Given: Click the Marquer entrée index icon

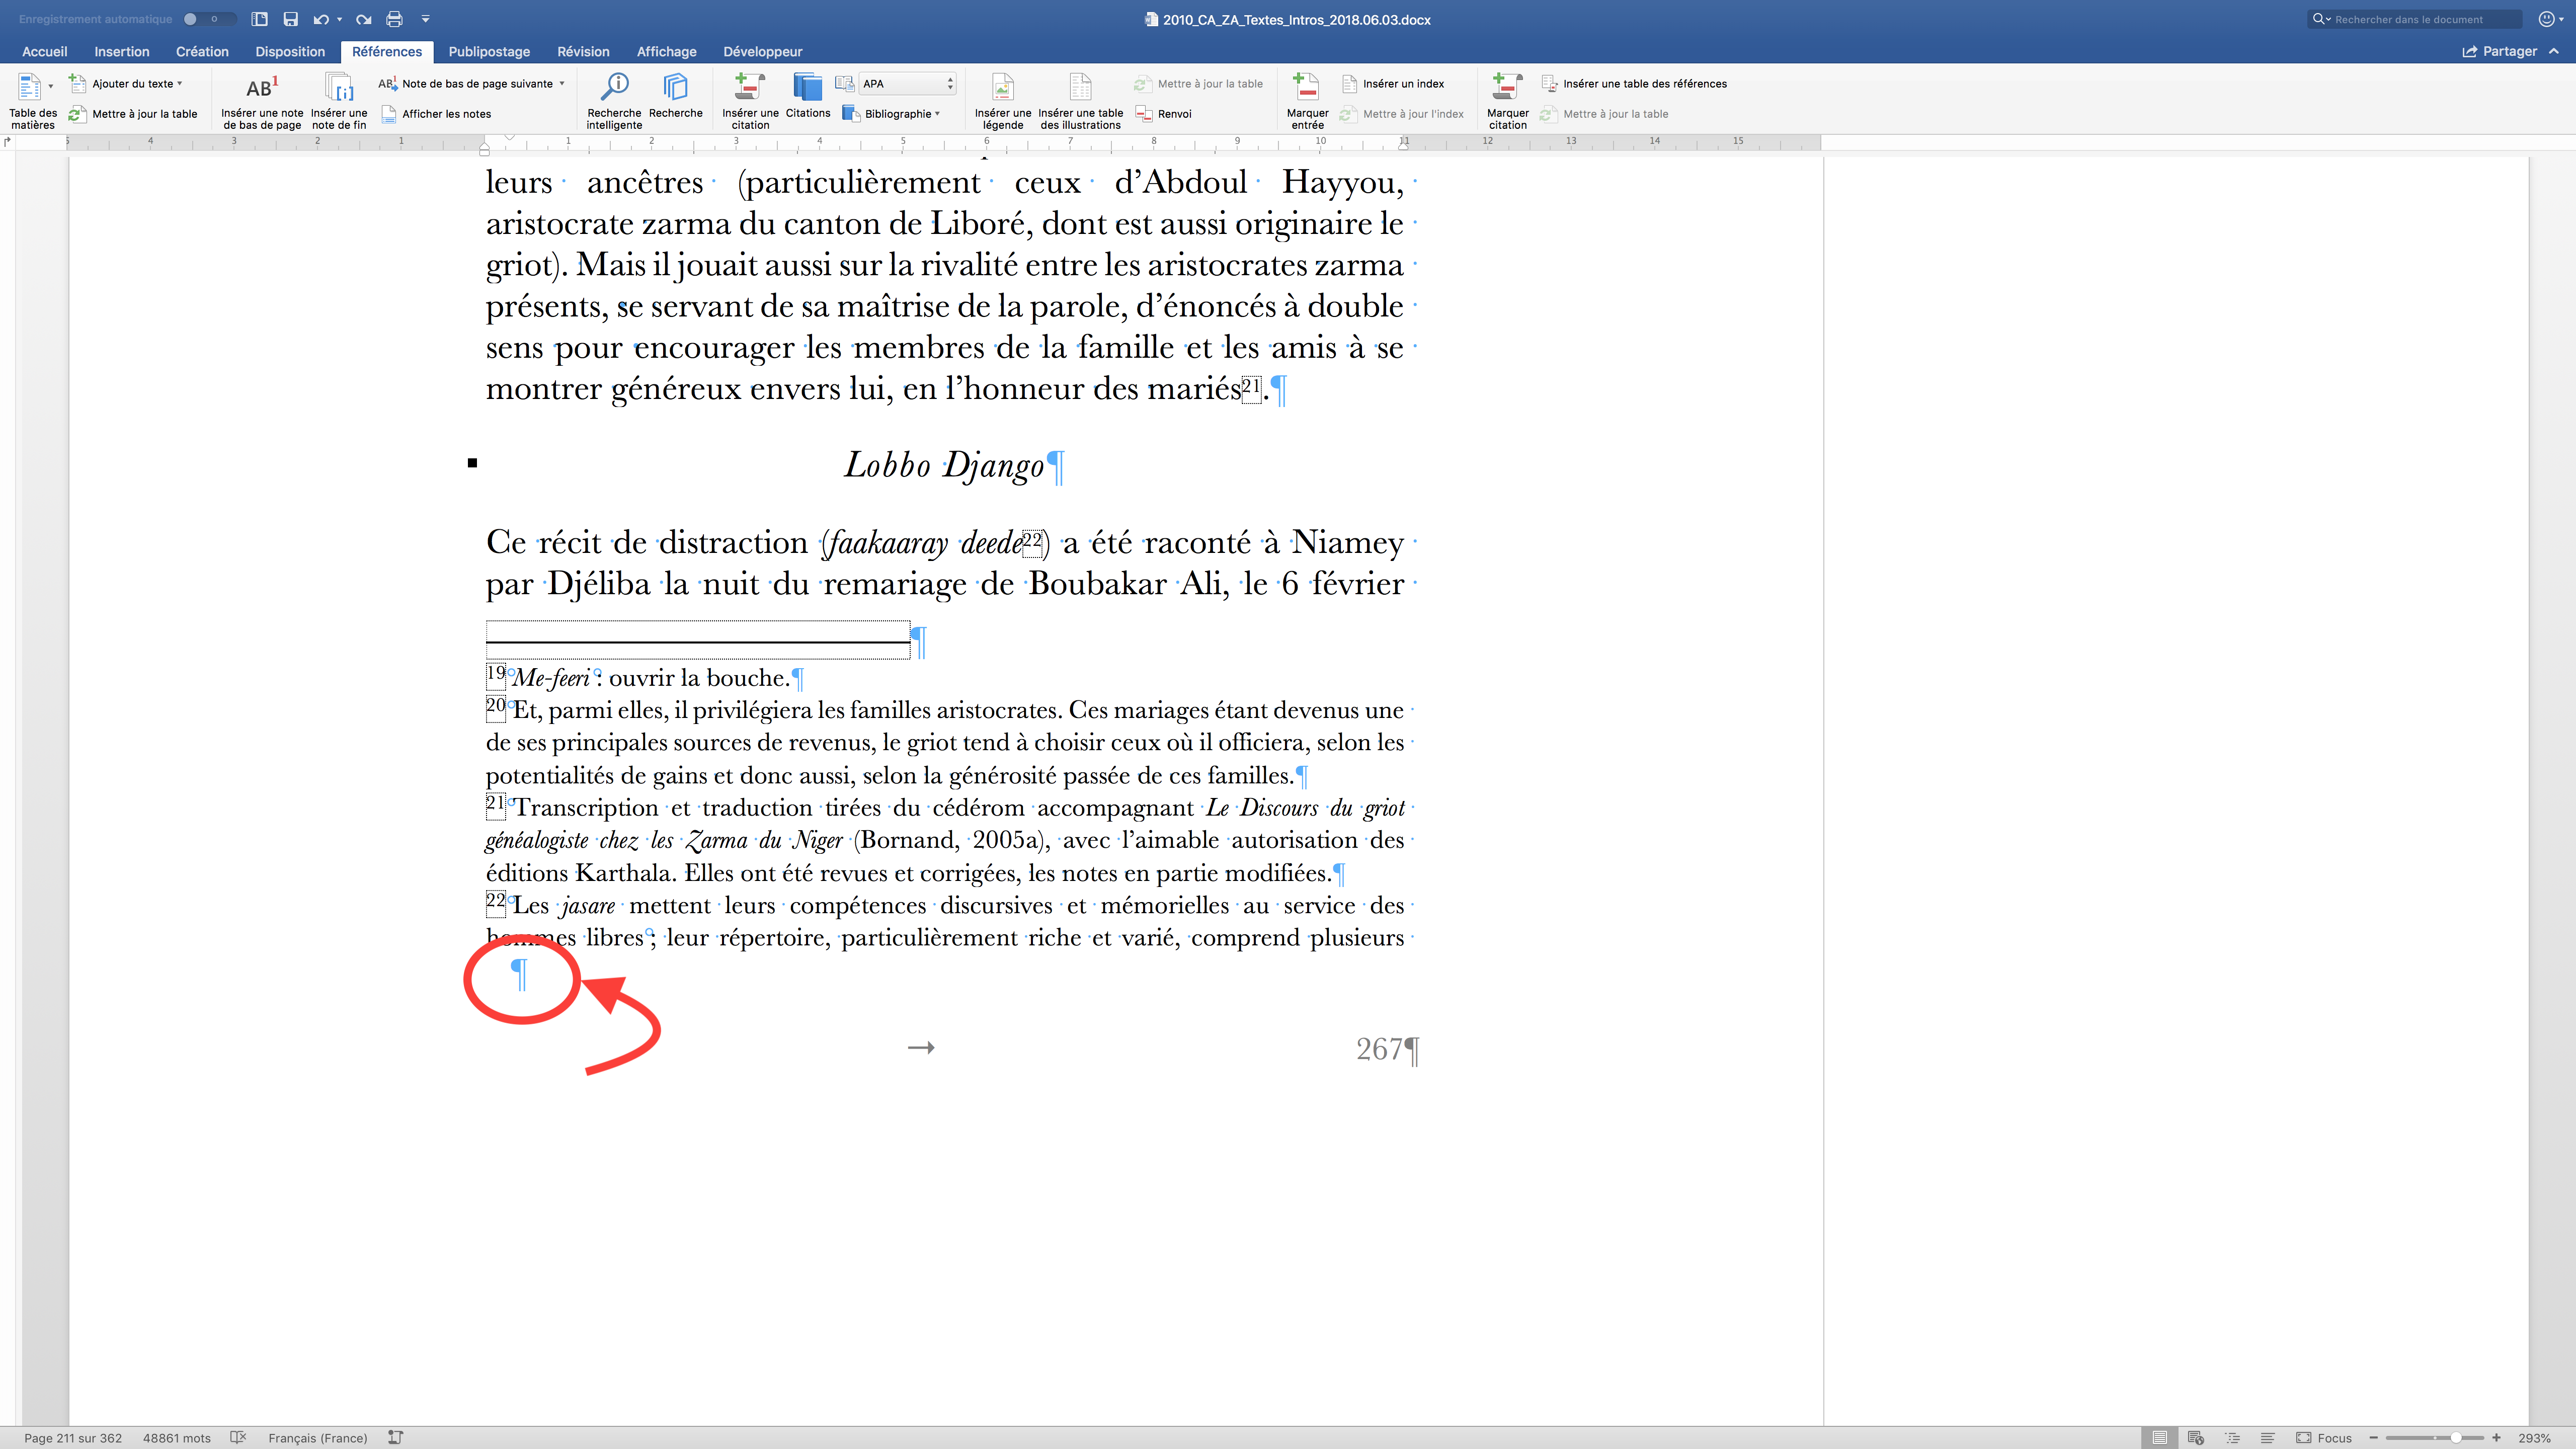Looking at the screenshot, I should [1306, 88].
